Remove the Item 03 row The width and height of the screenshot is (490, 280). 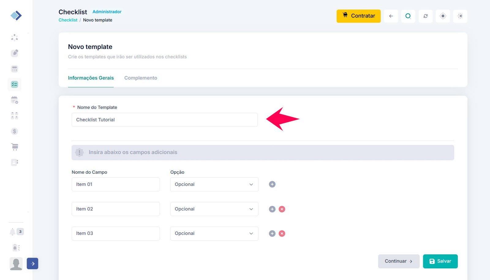tap(282, 233)
